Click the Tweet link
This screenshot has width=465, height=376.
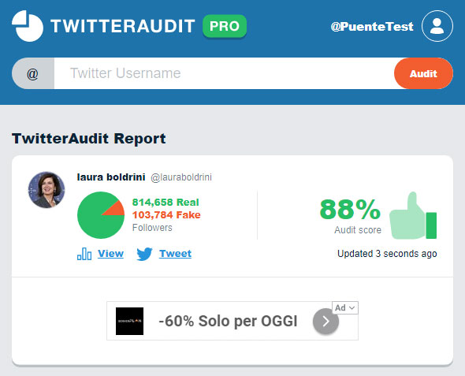(x=175, y=254)
